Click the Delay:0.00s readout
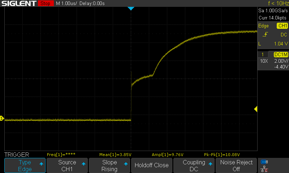This screenshot has height=173, width=289. click(x=92, y=3)
